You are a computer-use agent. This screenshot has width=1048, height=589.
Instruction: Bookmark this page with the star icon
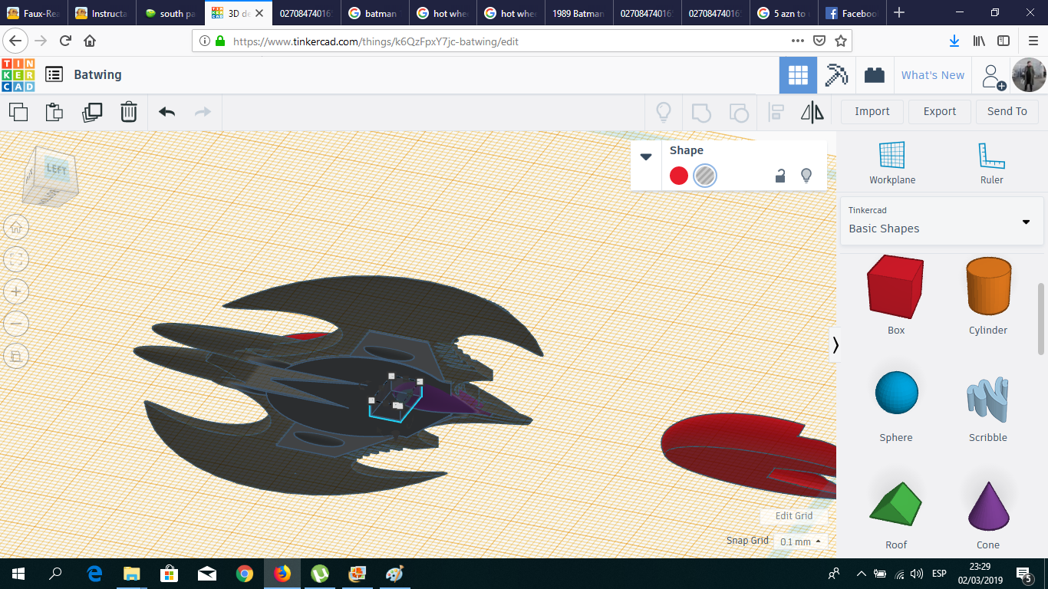point(841,41)
